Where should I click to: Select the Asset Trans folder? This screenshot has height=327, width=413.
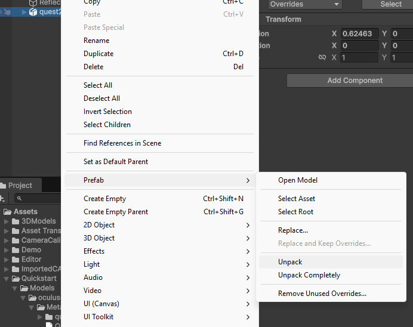coord(41,231)
